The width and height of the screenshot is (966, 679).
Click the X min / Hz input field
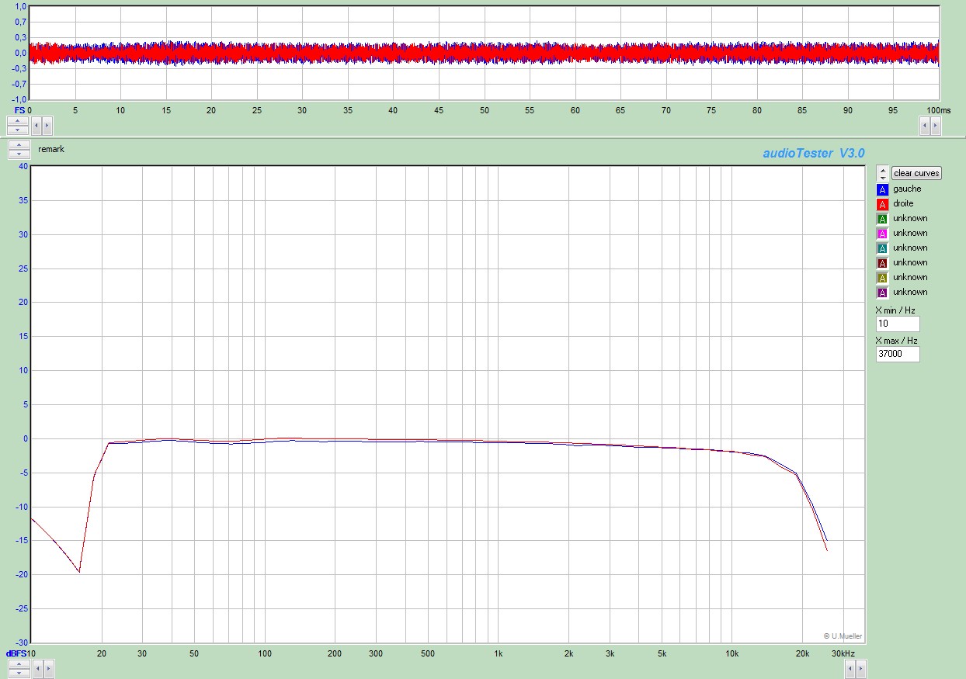pos(897,324)
